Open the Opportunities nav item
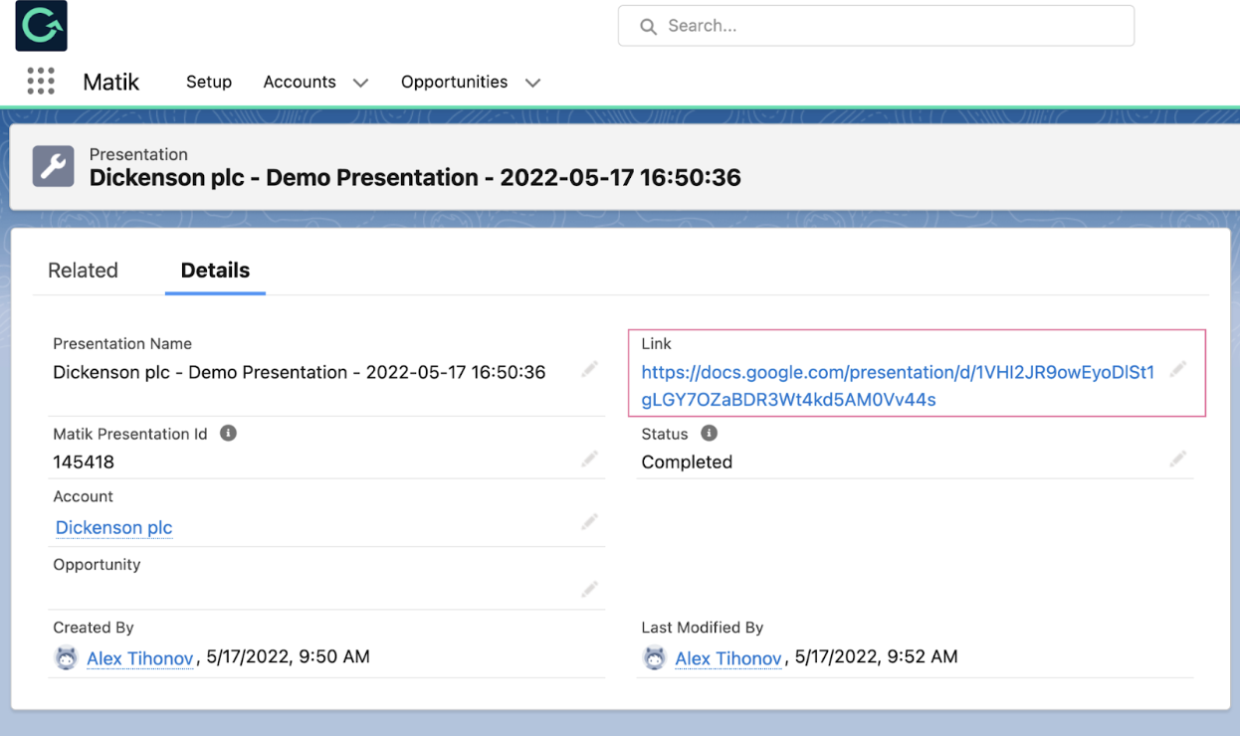Image resolution: width=1240 pixels, height=736 pixels. tap(454, 82)
